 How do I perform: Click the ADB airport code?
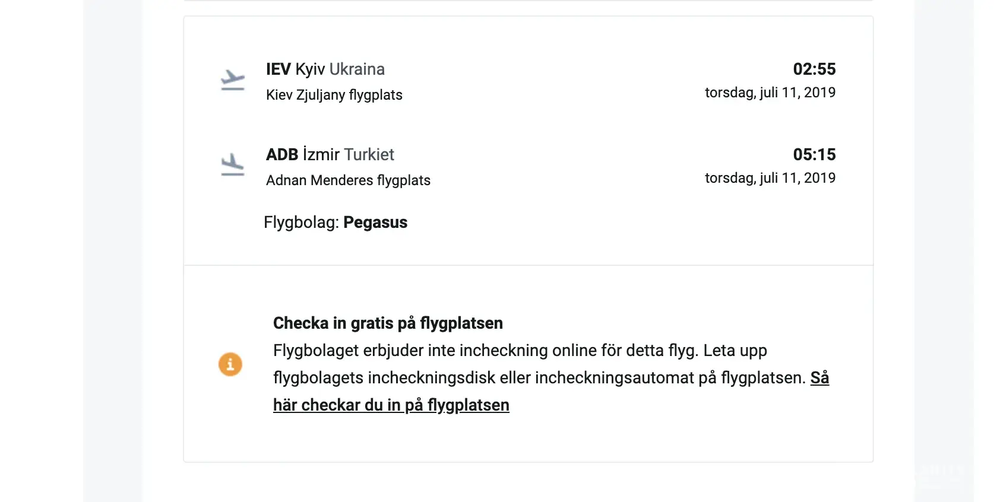(281, 155)
